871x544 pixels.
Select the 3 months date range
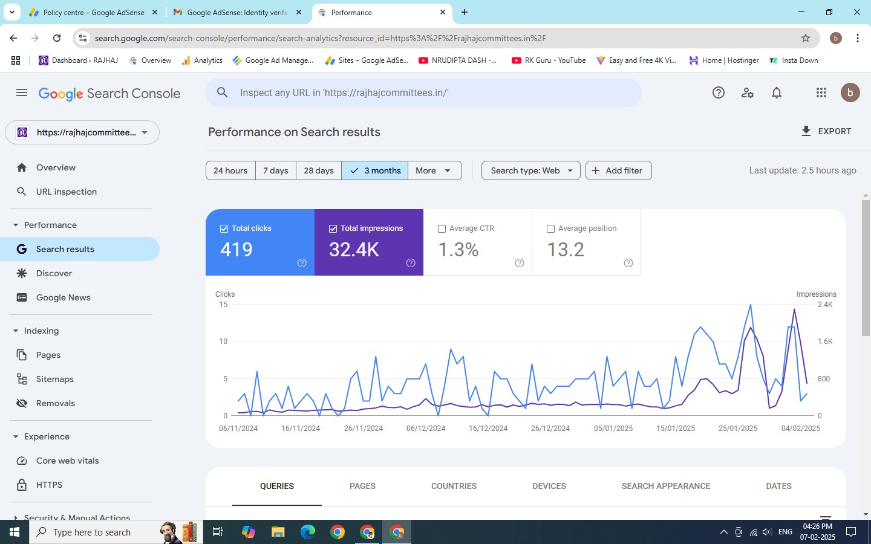[x=375, y=170]
